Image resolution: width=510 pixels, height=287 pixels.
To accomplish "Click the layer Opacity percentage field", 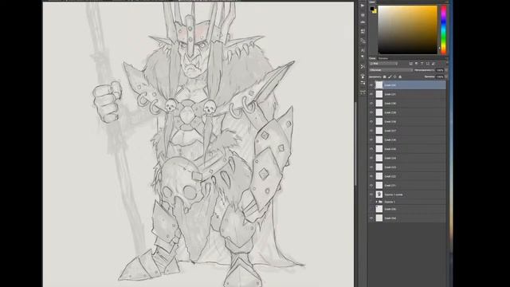I will point(440,70).
